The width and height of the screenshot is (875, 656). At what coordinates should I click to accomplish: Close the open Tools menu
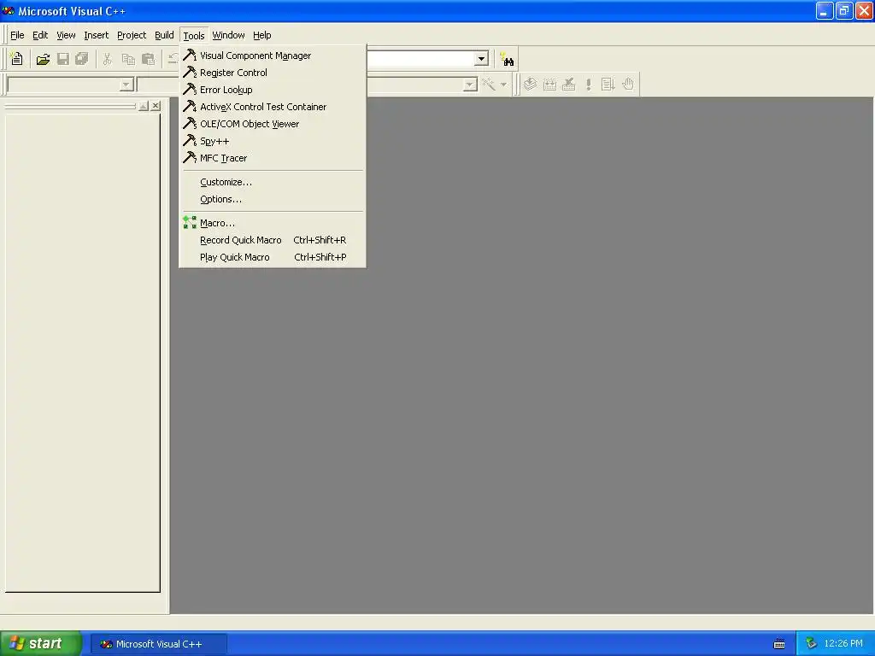[x=194, y=36]
